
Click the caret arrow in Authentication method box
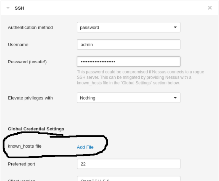click(x=175, y=27)
